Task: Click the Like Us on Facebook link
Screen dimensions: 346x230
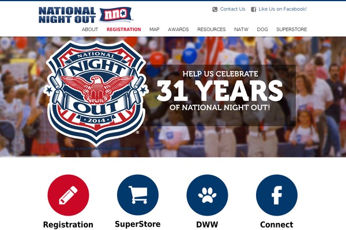Action: click(283, 9)
